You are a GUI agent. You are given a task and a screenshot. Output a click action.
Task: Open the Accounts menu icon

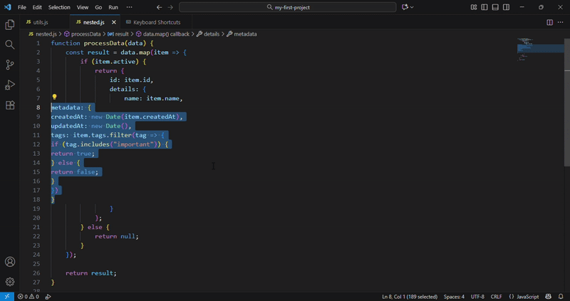[x=10, y=262]
